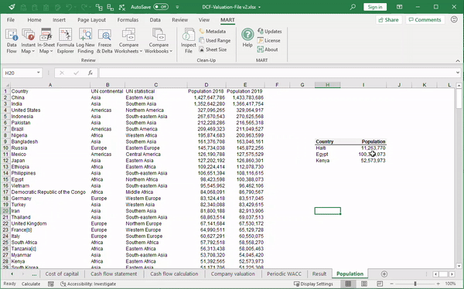
Task: Run the Inspect File tool
Action: click(x=189, y=41)
